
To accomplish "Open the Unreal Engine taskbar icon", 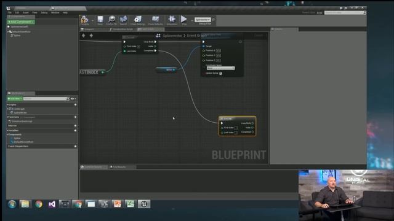I will tap(143, 204).
